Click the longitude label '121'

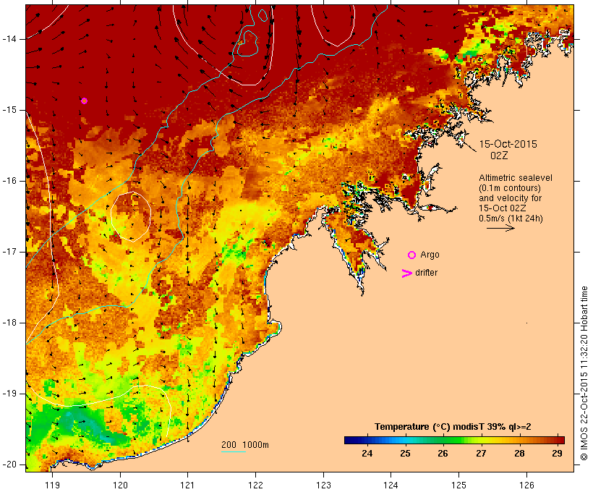click(187, 485)
